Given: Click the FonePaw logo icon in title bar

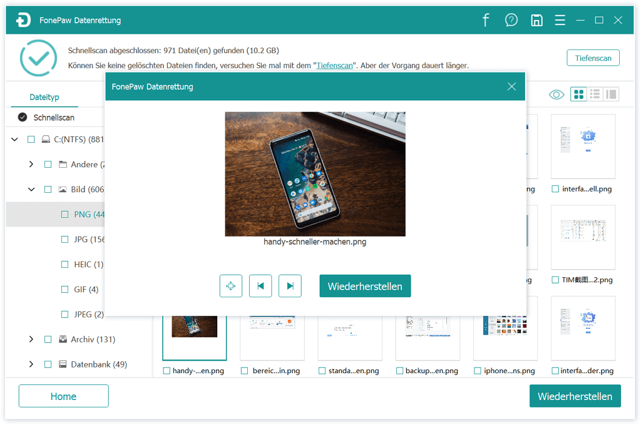Looking at the screenshot, I should 23,19.
